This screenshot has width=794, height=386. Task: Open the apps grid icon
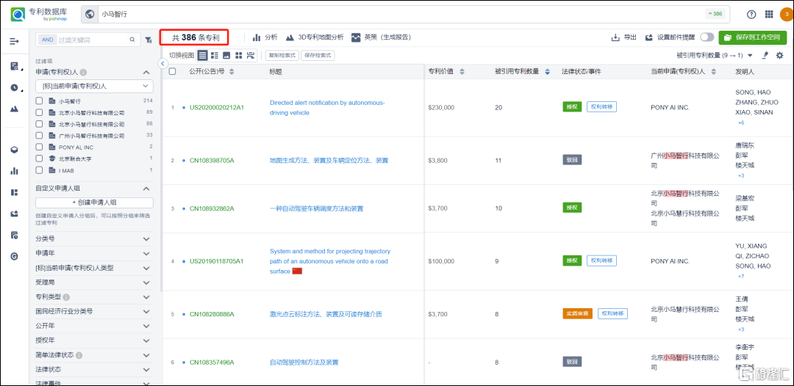[769, 14]
